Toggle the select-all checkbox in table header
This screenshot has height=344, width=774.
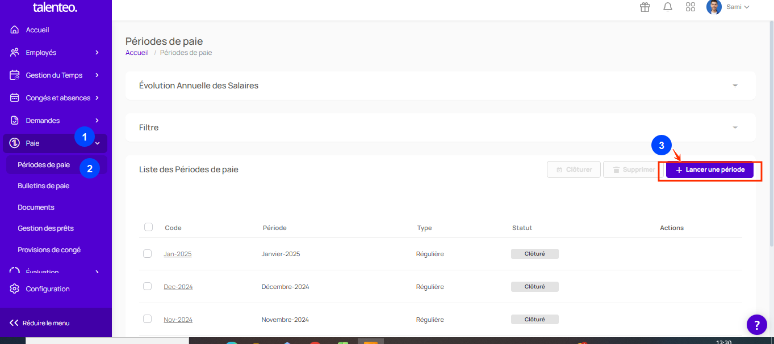click(149, 227)
